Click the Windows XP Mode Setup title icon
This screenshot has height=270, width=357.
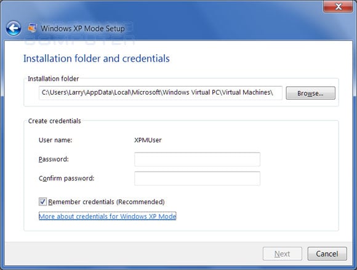pos(32,28)
